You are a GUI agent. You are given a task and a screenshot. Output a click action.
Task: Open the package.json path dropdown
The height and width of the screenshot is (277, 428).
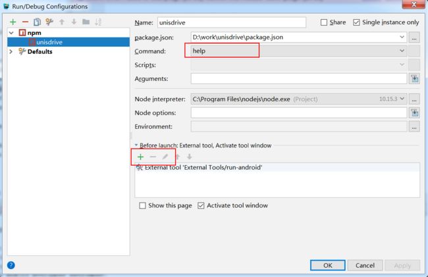pyautogui.click(x=402, y=37)
